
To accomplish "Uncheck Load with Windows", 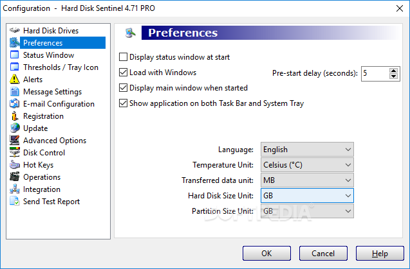I will coord(123,73).
